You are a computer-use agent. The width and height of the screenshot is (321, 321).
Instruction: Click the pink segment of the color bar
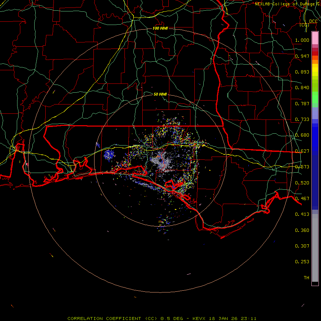pos(315,38)
